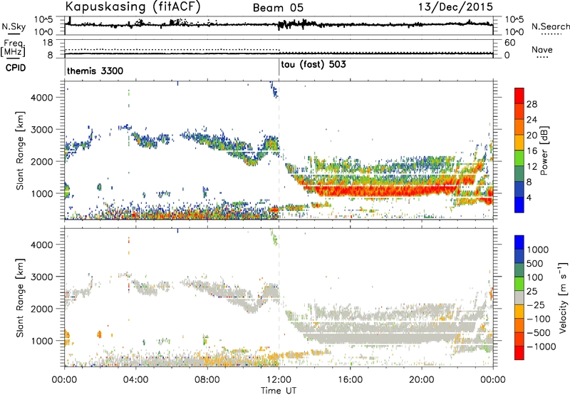The image size is (570, 395).
Task: Click the '04:00' time axis tick label
Action: coord(135,380)
